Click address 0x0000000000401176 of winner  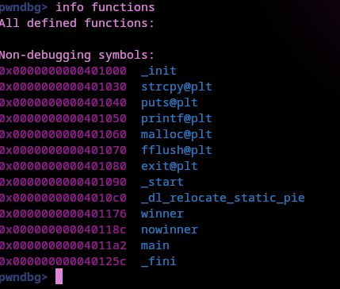[x=63, y=214]
